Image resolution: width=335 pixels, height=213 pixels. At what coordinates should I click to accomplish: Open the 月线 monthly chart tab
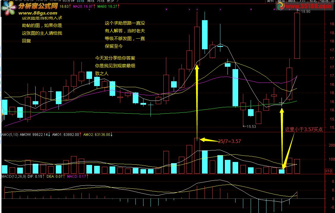click(101, 1)
